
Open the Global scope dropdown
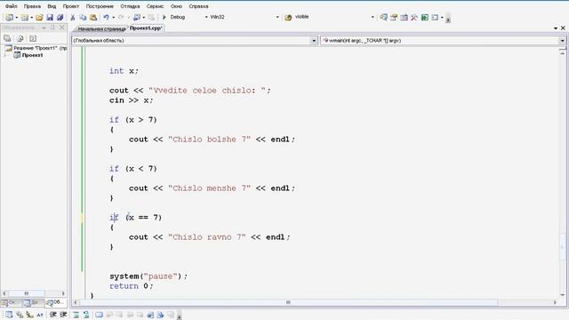click(314, 41)
